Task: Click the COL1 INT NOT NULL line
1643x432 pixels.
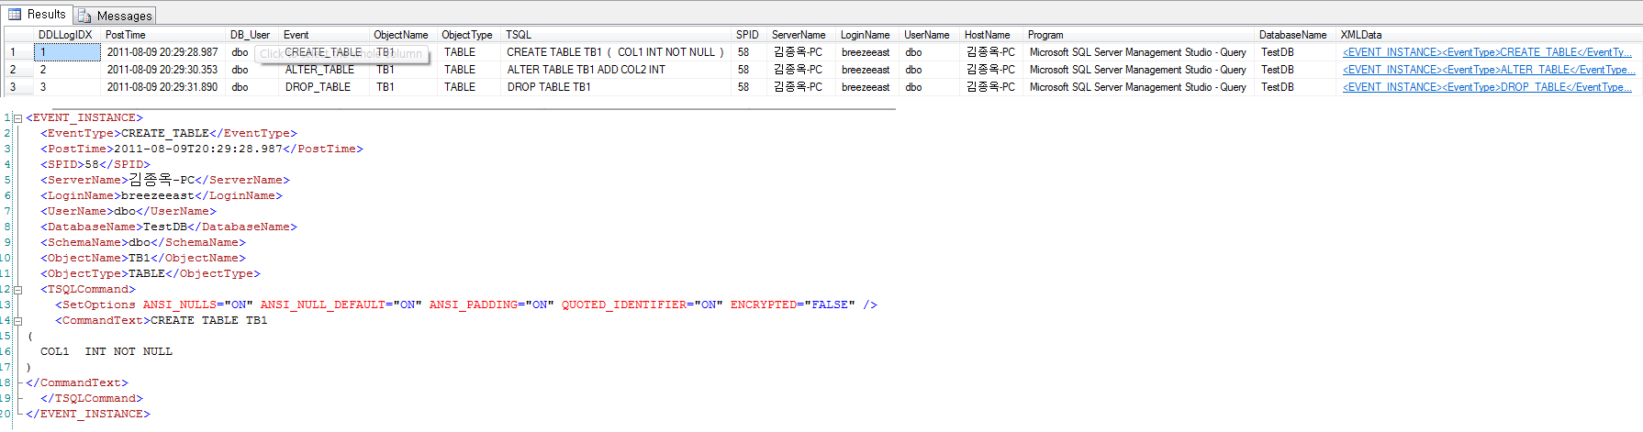Action: [x=106, y=352]
